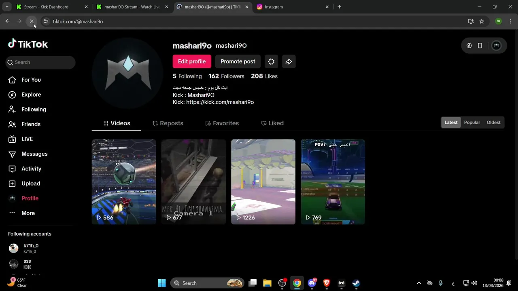This screenshot has width=518, height=291.
Task: Show hidden system tray icons
Action: coord(419,283)
